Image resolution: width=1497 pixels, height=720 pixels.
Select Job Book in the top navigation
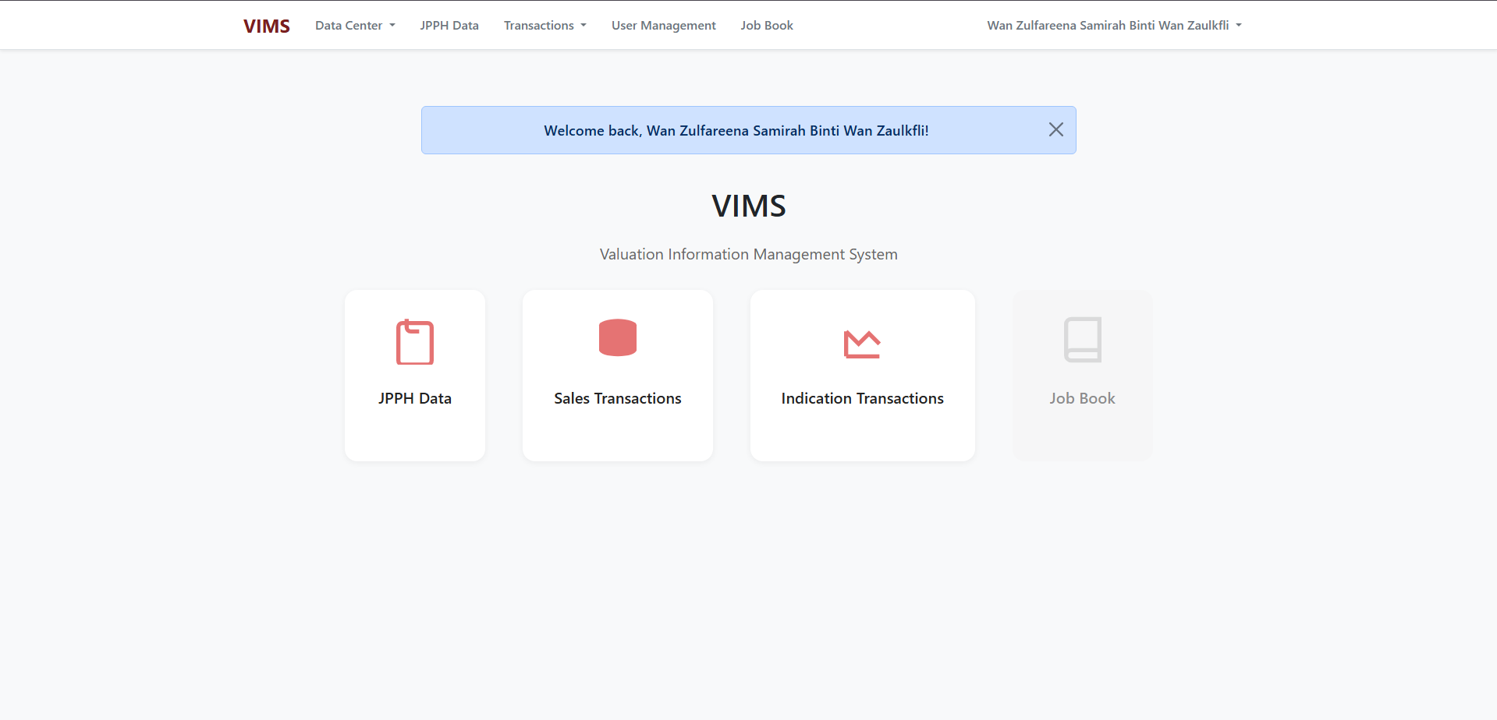766,26
